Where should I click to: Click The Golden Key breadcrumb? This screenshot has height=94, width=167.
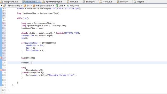(13, 5)
